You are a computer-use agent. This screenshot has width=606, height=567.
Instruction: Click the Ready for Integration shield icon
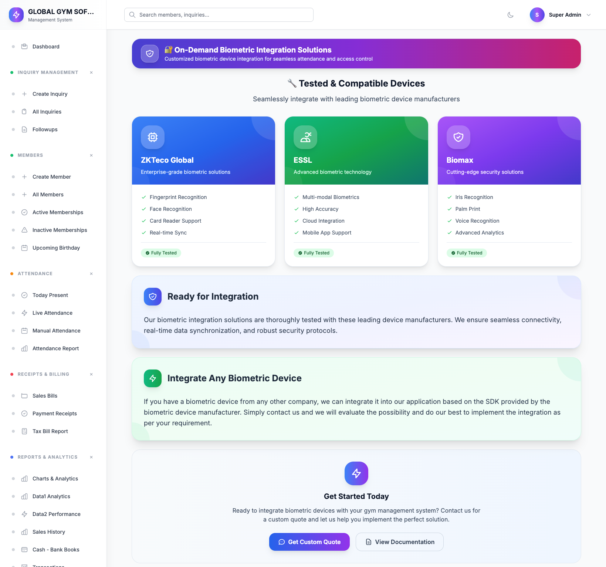coord(153,297)
